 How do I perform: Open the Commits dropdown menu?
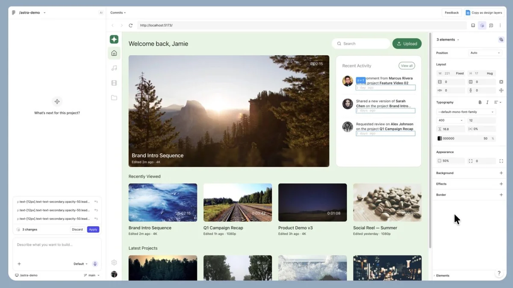(118, 13)
